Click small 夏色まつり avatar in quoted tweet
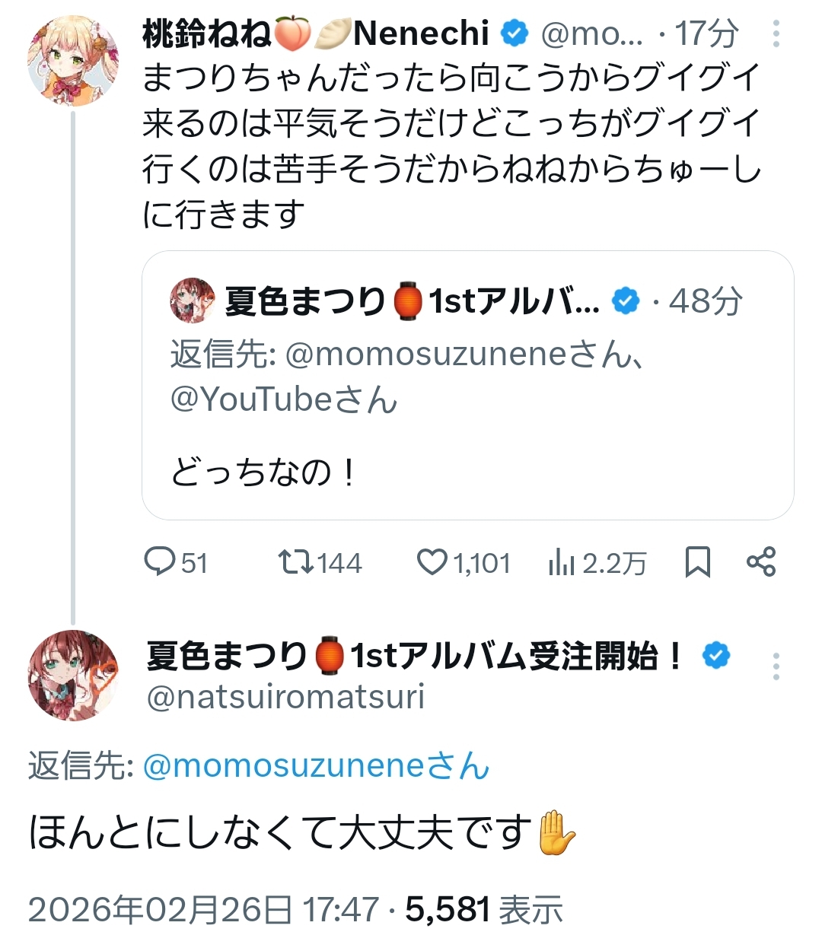The width and height of the screenshot is (822, 951). [x=192, y=301]
